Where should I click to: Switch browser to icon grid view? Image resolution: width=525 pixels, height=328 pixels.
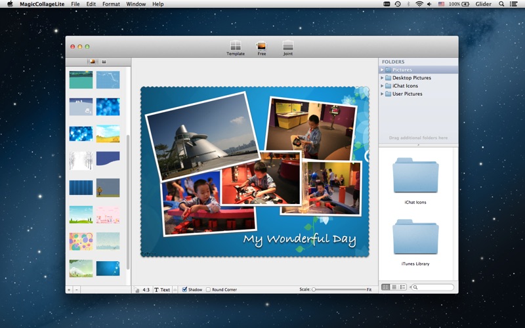(385, 287)
